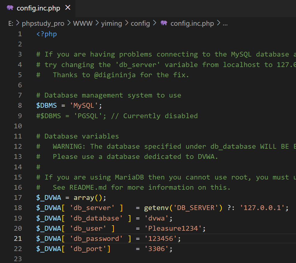Click the getenv function call

pyautogui.click(x=157, y=208)
